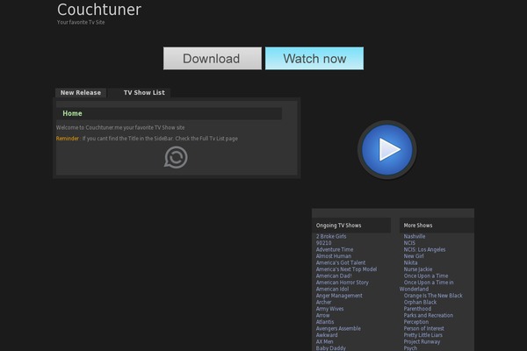The image size is (527, 351).
Task: Open the New Girl link
Action: (x=414, y=256)
